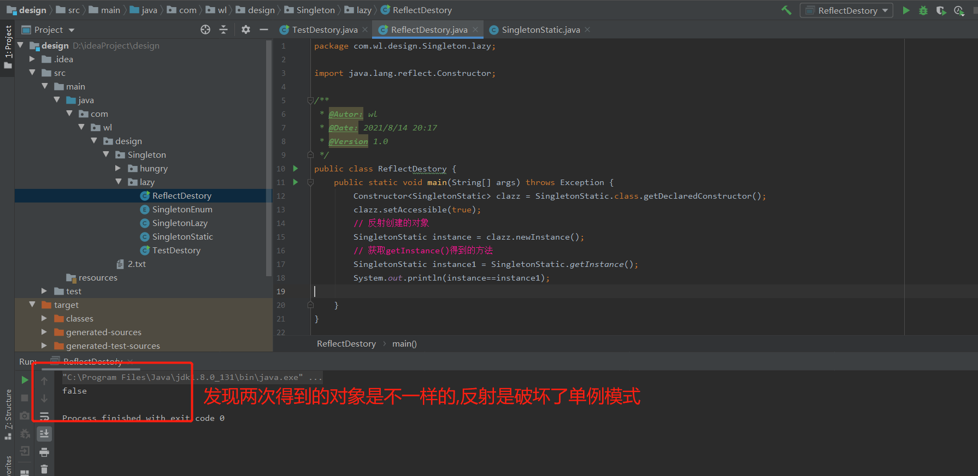
Task: Open the 7: Structure side tool window tab
Action: pos(8,415)
